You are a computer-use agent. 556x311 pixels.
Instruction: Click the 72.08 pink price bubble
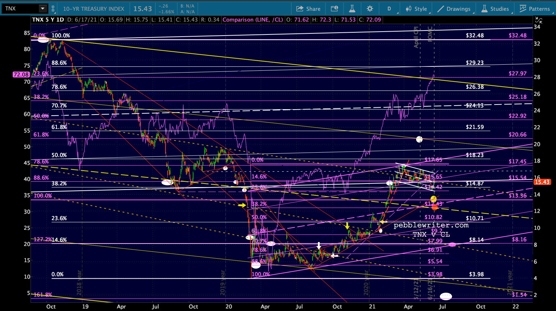point(21,74)
